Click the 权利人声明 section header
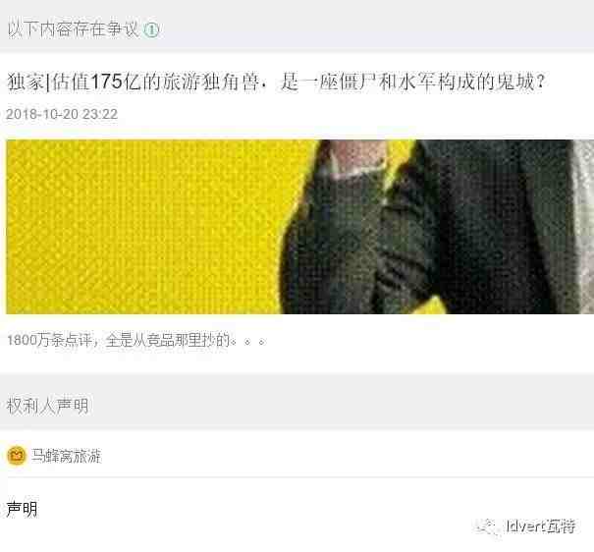594x552 pixels. point(48,406)
